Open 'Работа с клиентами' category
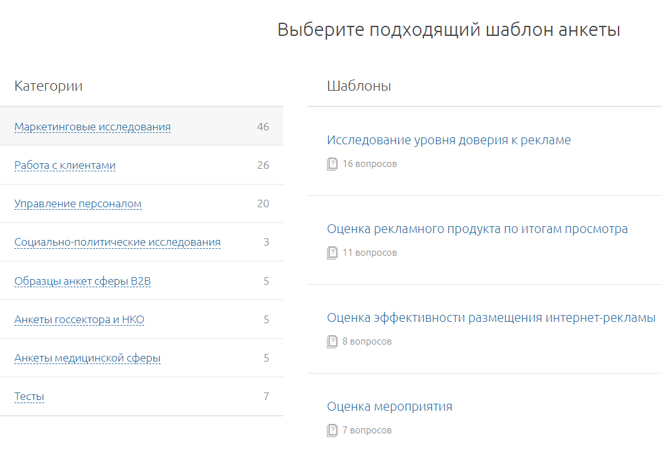The image size is (662, 451). tap(65, 166)
